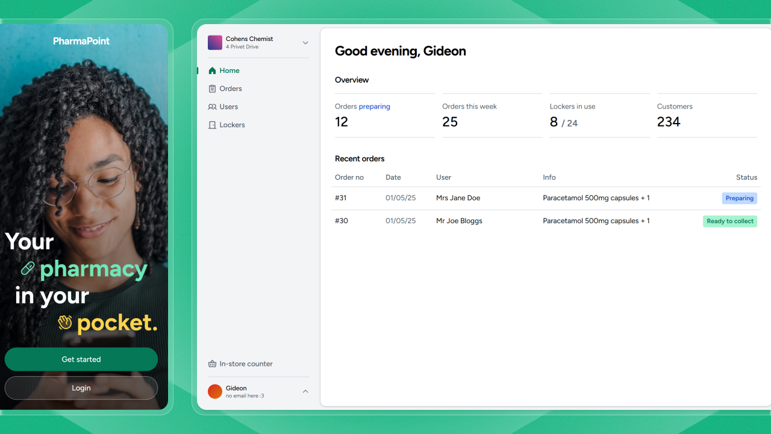The width and height of the screenshot is (771, 434).
Task: Click the Cohens Chemist logo square
Action: click(215, 42)
